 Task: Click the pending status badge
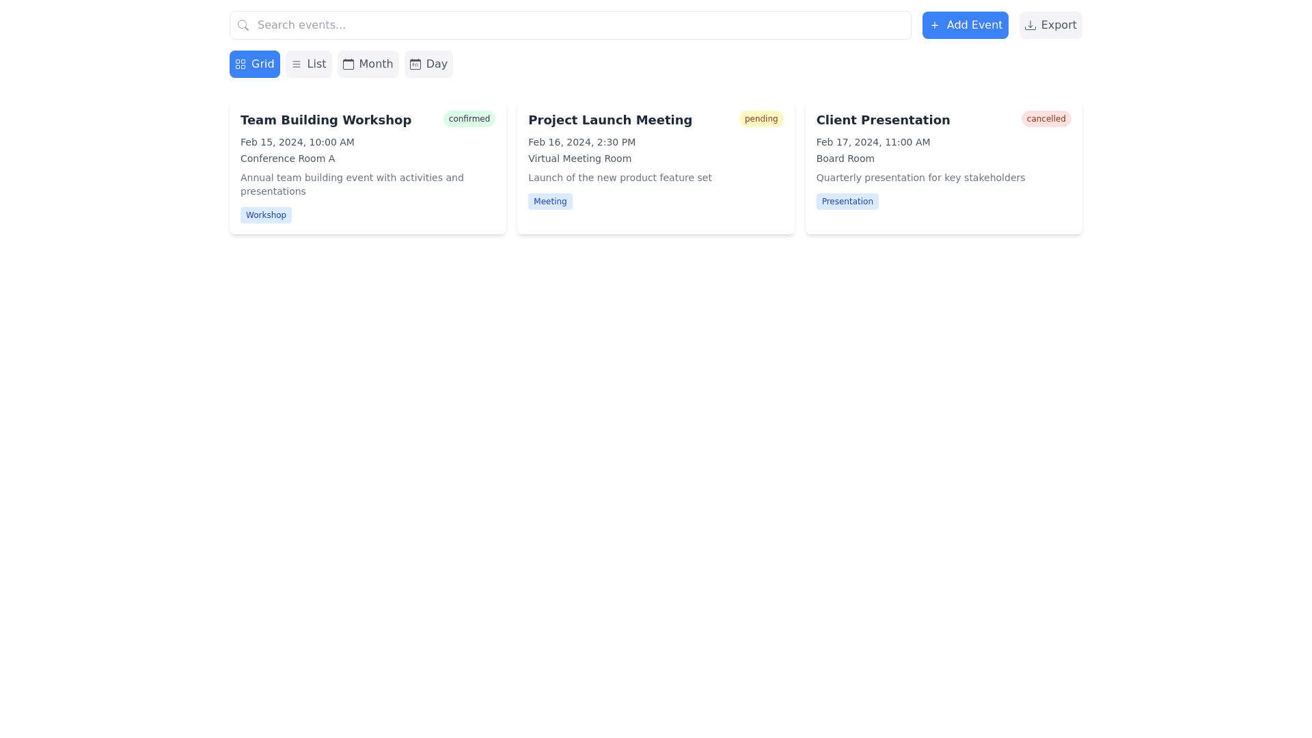point(761,119)
